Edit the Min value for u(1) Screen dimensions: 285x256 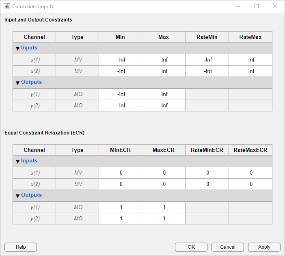coord(120,60)
